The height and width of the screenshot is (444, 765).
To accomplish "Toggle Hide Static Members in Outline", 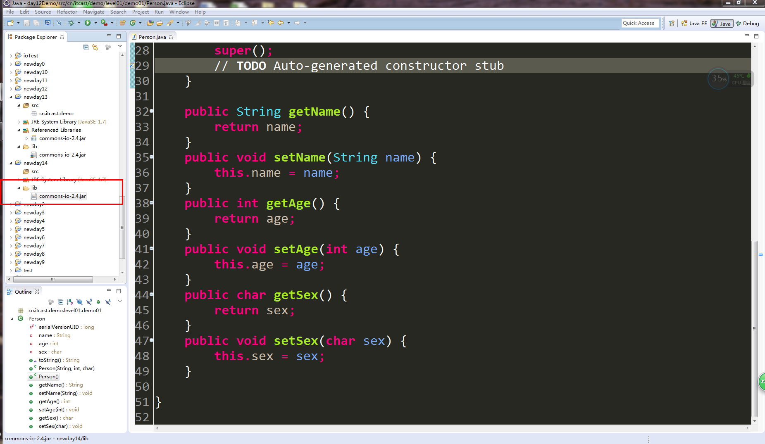I will click(x=89, y=302).
